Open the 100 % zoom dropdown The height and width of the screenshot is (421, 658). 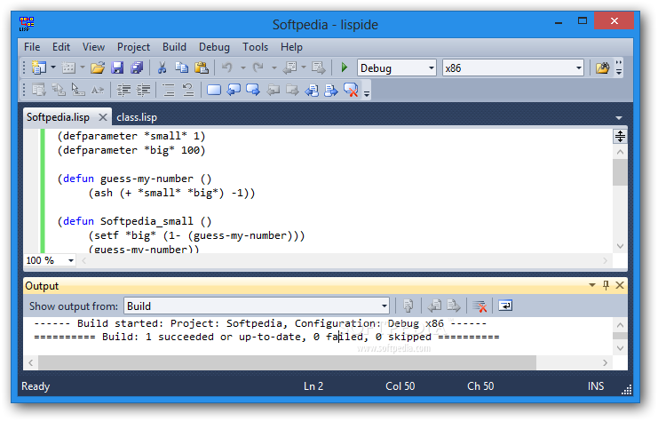tap(71, 260)
